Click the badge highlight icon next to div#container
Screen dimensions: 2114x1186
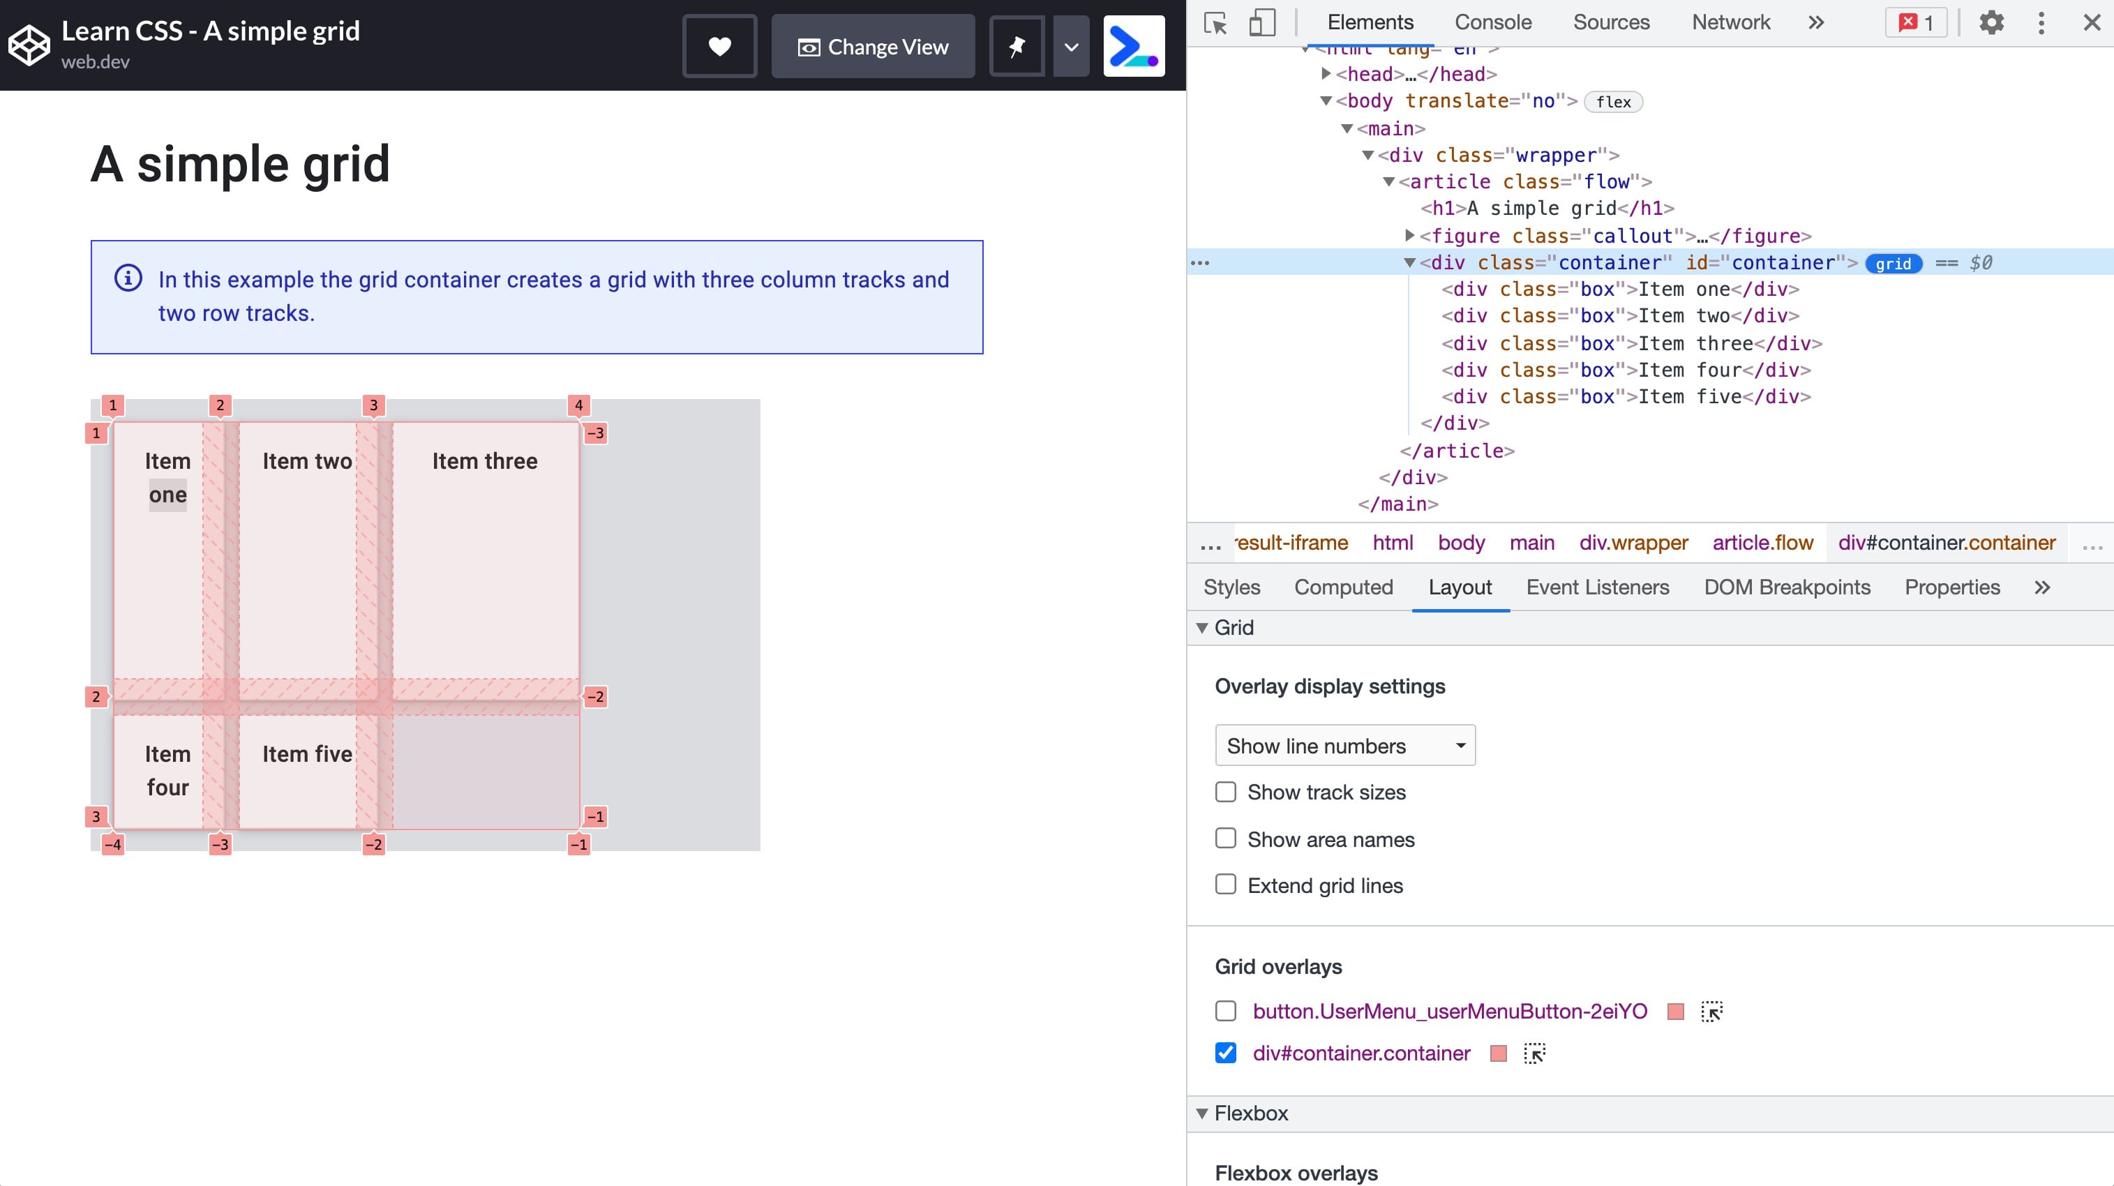(1535, 1053)
